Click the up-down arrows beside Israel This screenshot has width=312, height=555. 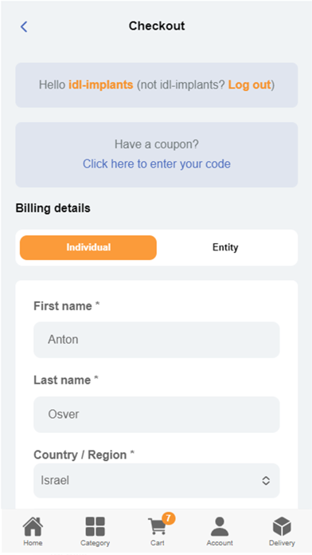coord(266,481)
